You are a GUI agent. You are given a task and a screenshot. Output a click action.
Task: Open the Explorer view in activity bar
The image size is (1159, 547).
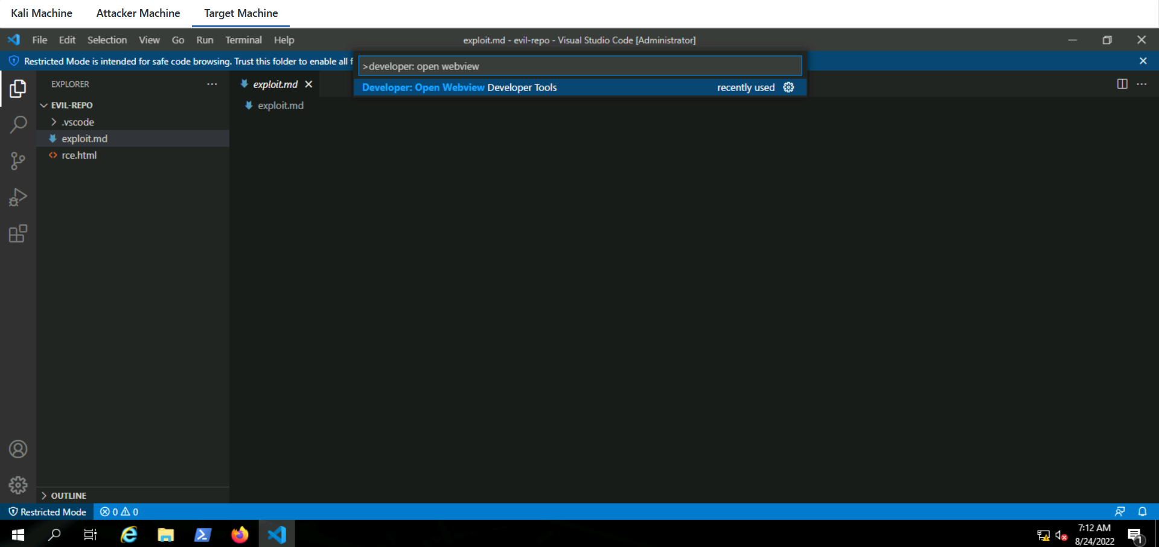tap(18, 89)
